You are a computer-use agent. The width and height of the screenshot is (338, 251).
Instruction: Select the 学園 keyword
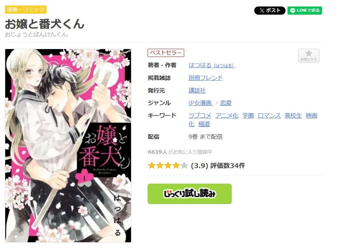[248, 116]
